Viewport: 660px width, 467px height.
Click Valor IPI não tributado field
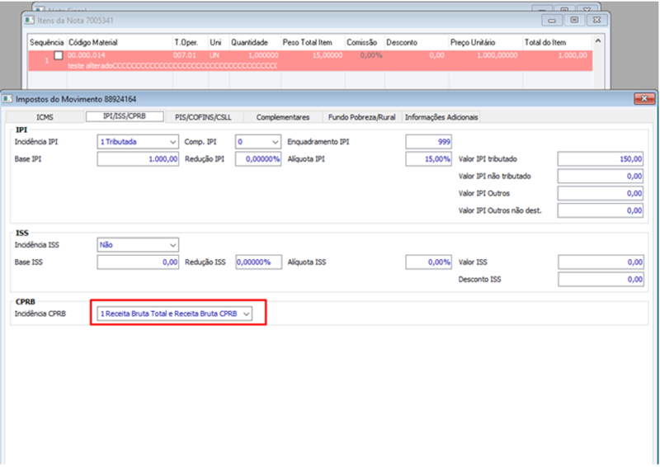(x=601, y=177)
